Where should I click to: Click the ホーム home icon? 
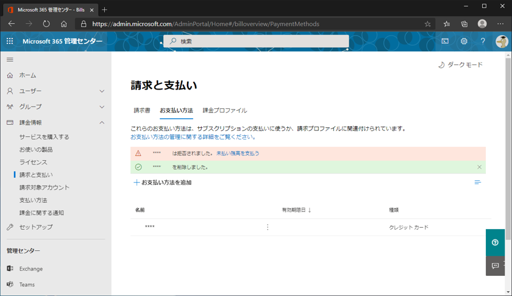10,76
